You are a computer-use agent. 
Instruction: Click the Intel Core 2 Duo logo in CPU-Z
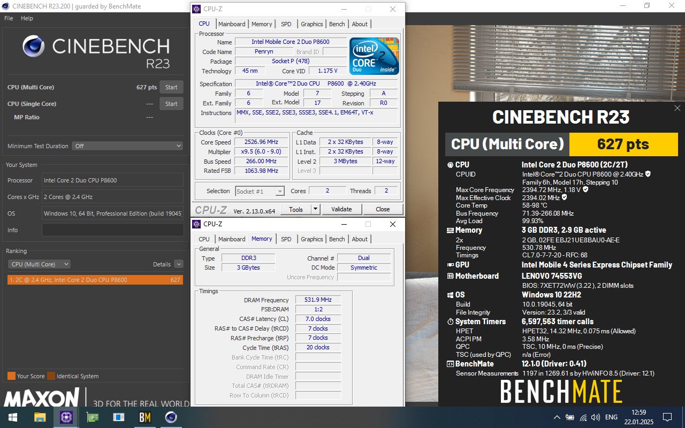375,56
